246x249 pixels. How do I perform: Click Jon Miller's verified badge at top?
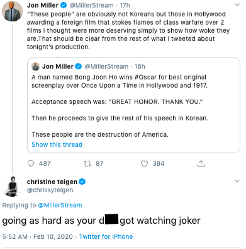[64, 5]
